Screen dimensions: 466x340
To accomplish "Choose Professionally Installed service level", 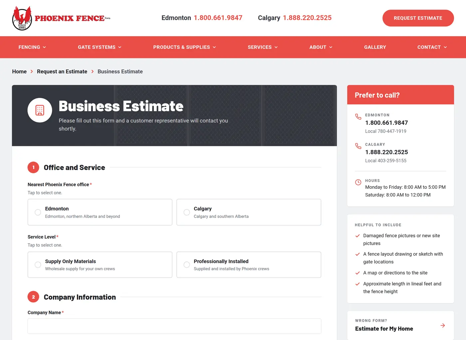I will click(x=249, y=265).
